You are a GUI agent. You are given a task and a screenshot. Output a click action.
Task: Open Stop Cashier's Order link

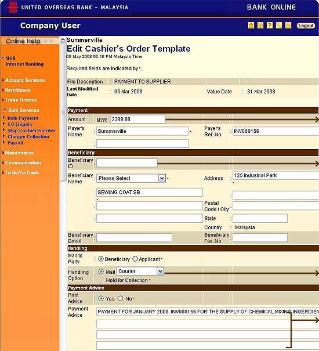[31, 131]
